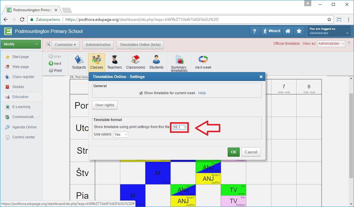Open the print settings file dropdown
Viewport: 354px width, 207px height.
click(179, 127)
